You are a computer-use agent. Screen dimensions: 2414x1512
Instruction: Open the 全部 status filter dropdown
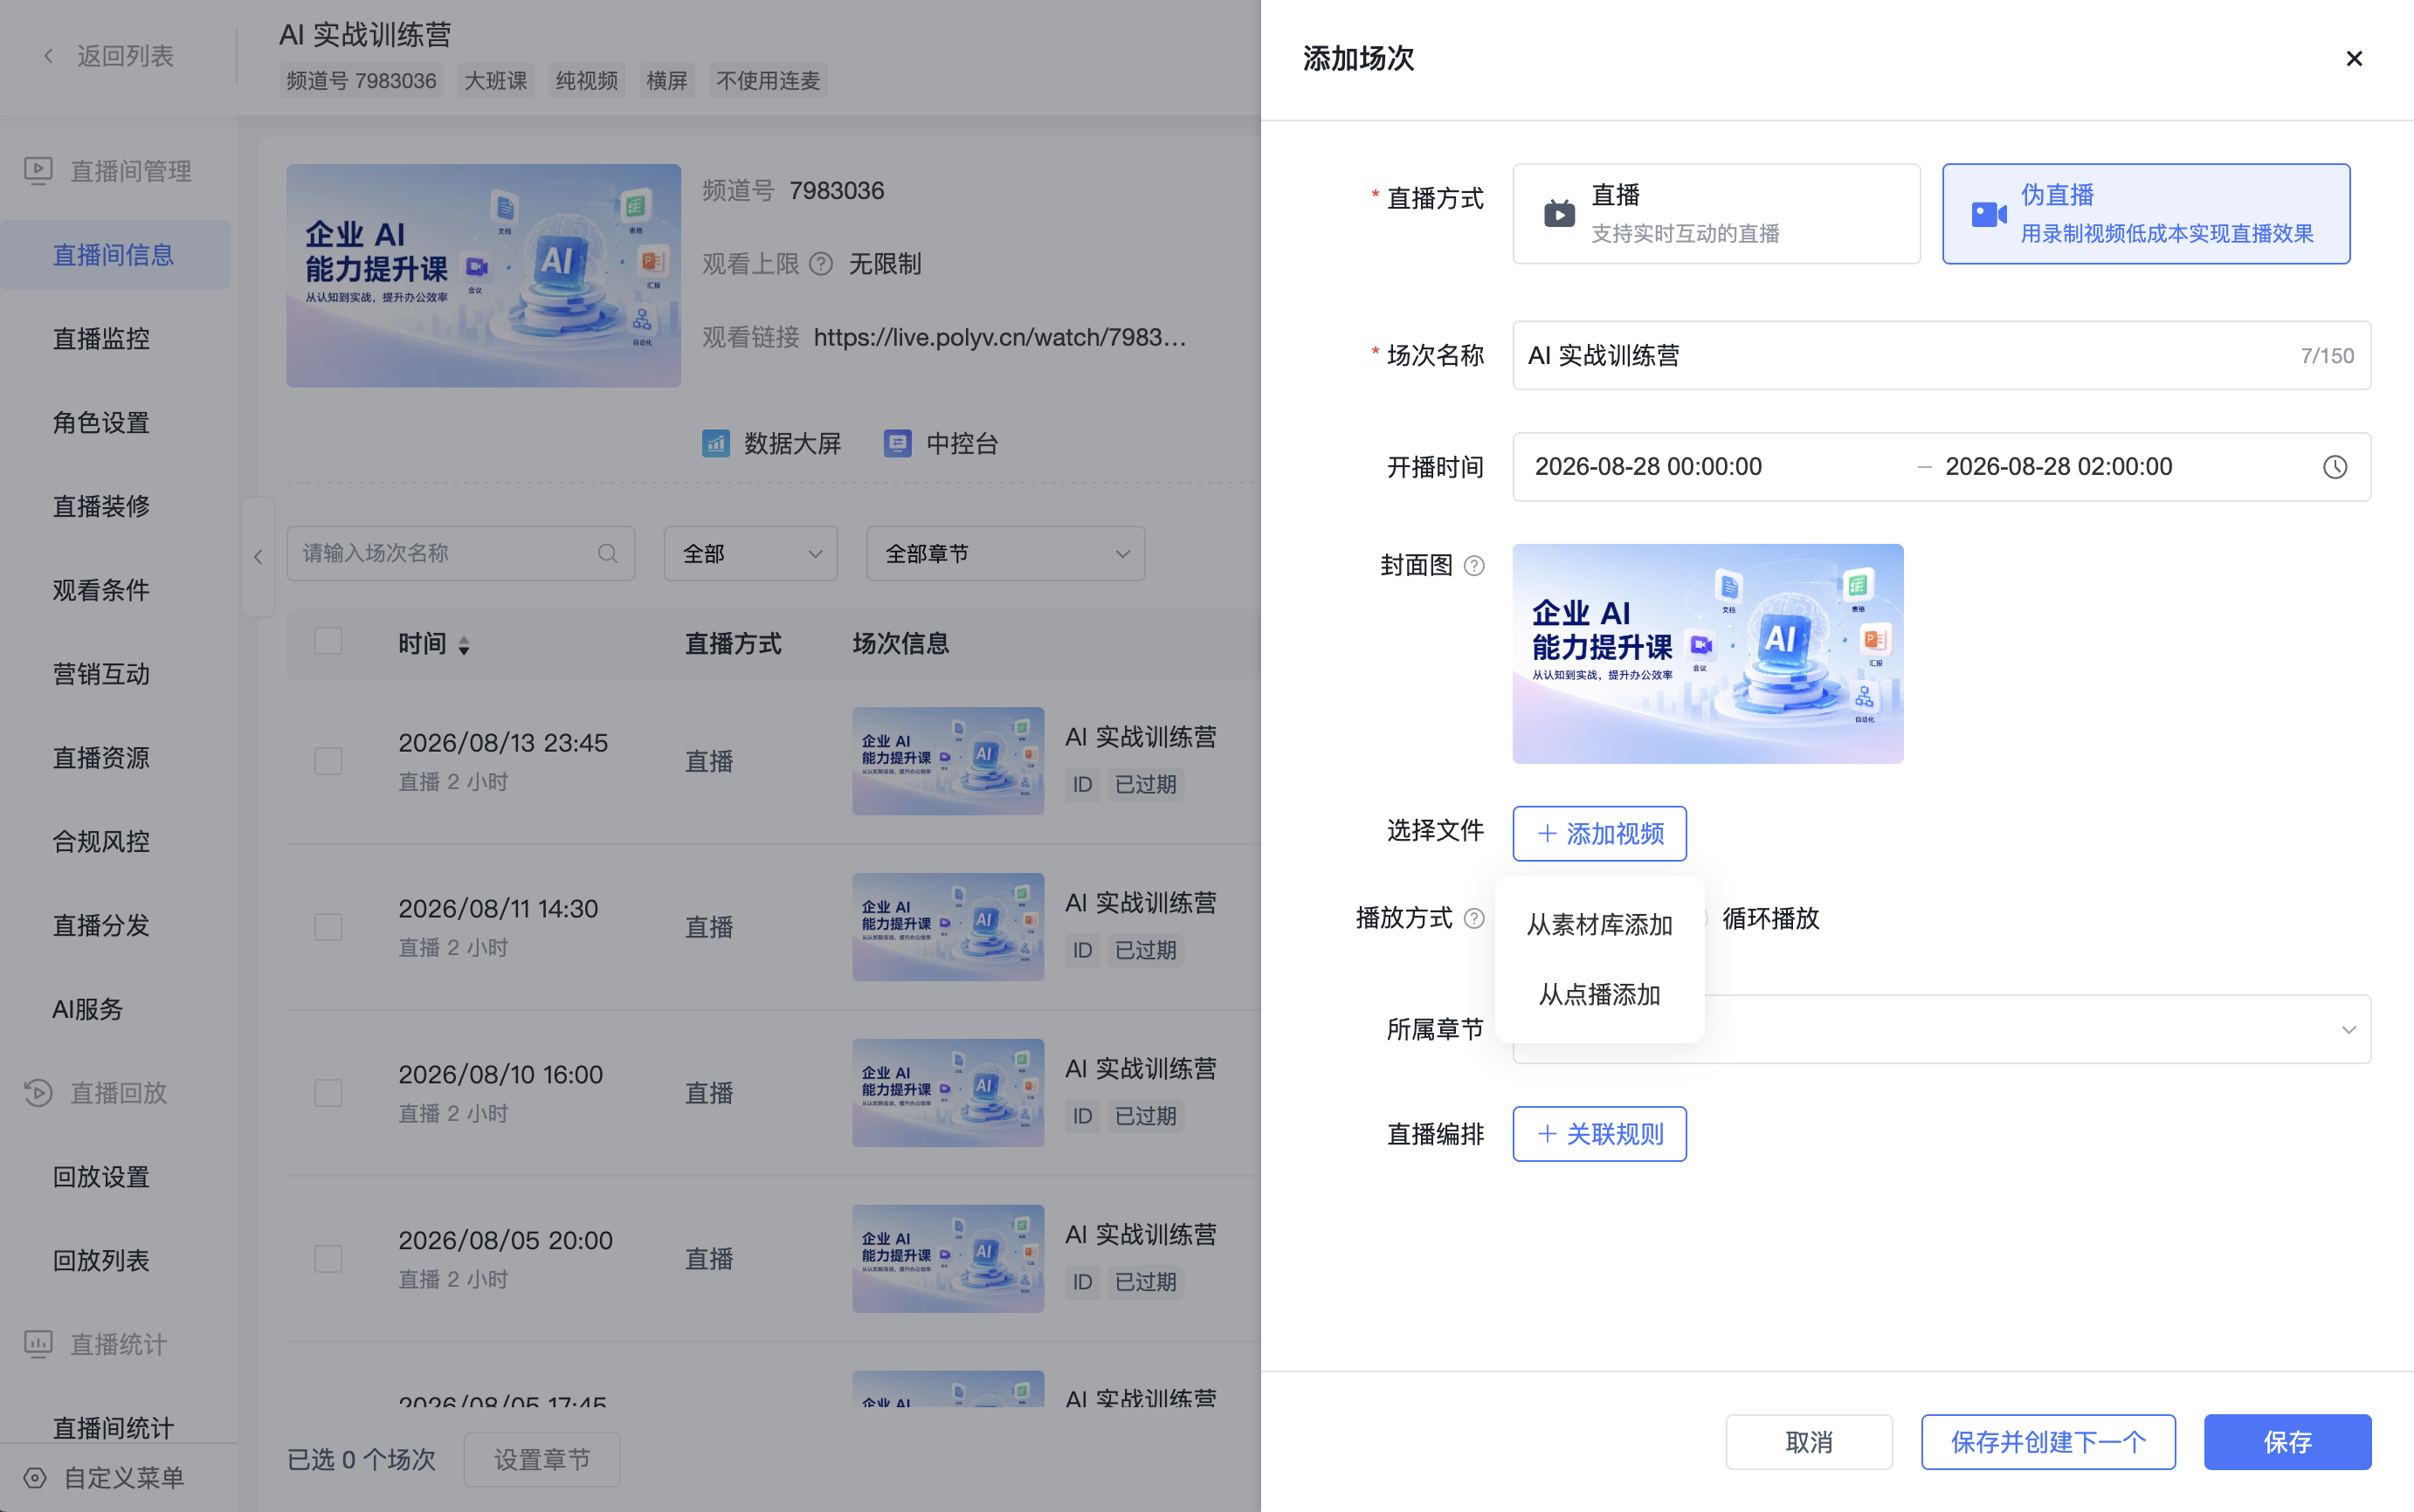pyautogui.click(x=750, y=553)
